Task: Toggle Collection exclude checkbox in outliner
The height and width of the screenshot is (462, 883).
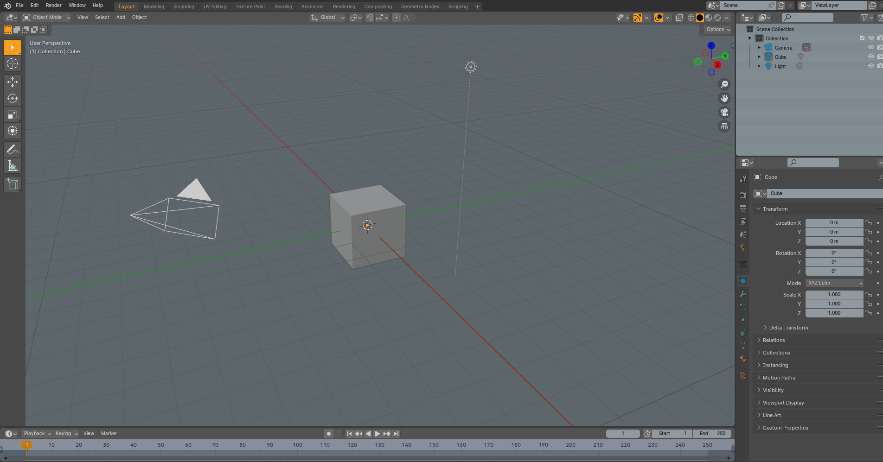Action: coord(862,38)
